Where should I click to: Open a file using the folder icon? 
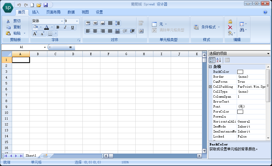[x=39, y=5]
